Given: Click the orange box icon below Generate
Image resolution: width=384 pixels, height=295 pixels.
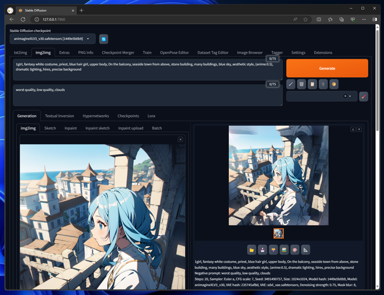Looking at the screenshot, I should click(334, 84).
